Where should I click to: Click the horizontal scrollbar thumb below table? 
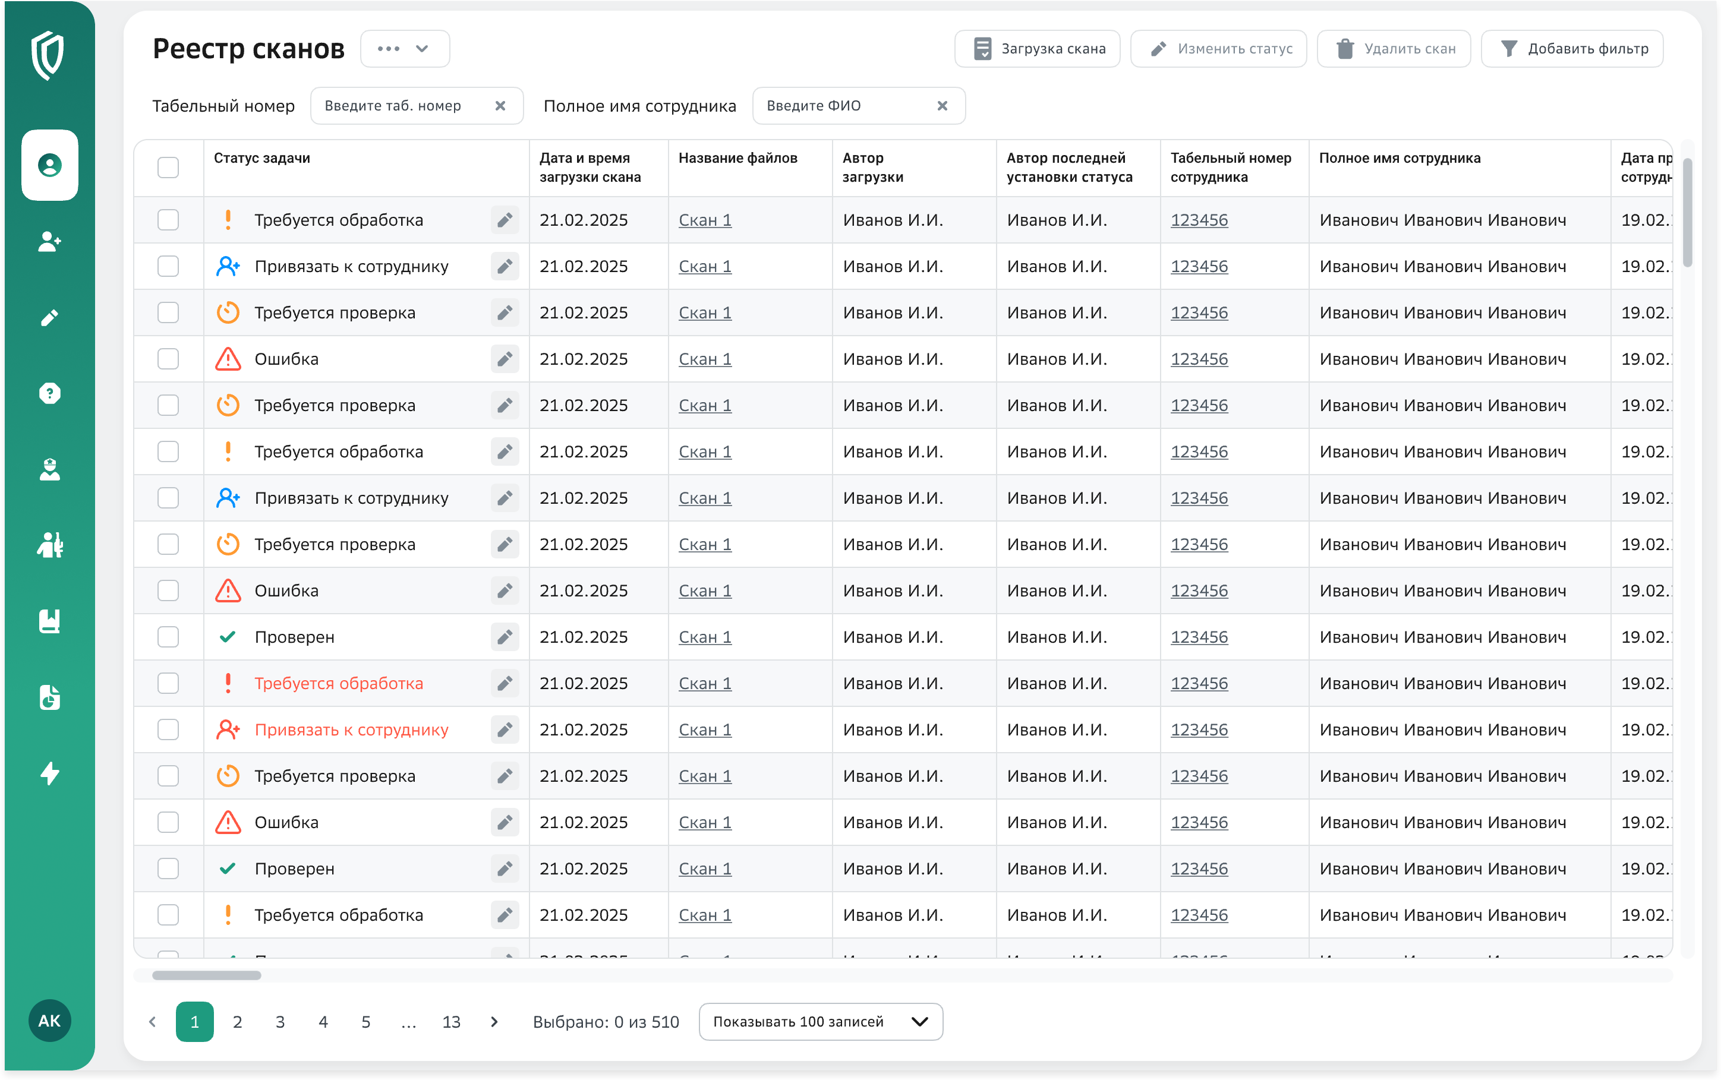click(x=206, y=975)
